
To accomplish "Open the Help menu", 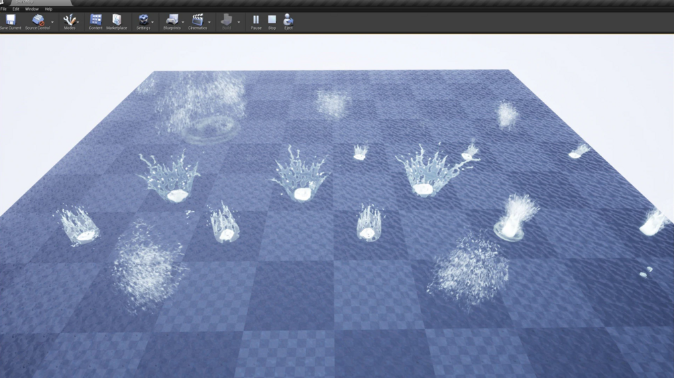I will 48,9.
